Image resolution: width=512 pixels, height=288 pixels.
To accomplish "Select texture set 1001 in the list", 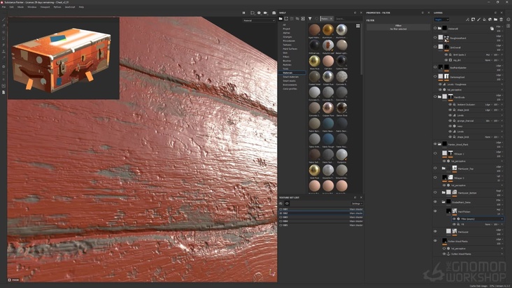I will (x=321, y=209).
